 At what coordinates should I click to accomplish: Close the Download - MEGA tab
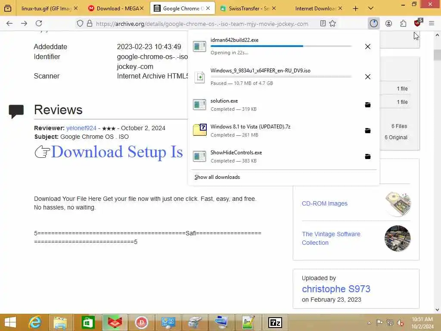[x=142, y=9]
